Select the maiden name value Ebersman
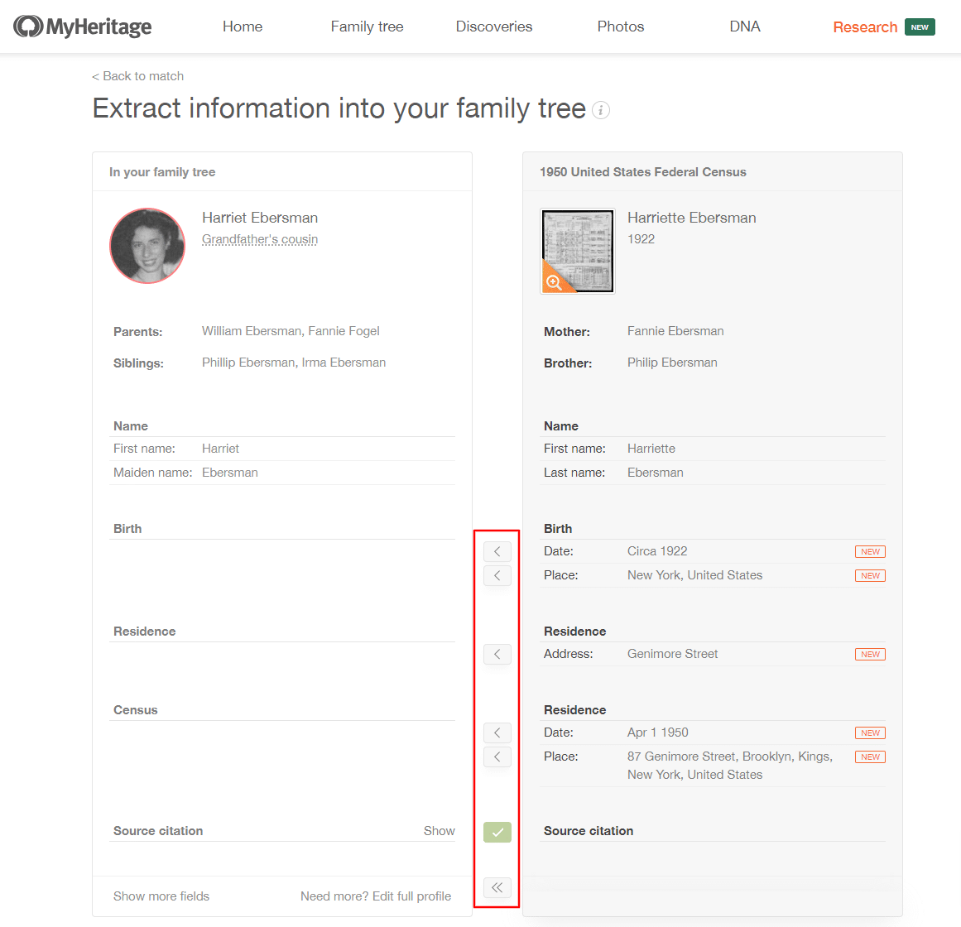The height and width of the screenshot is (927, 961). coord(230,473)
